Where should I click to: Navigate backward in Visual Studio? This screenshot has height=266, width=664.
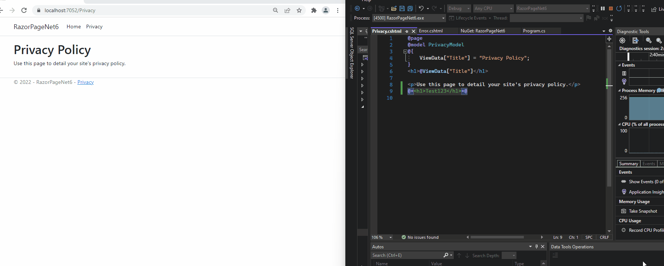coord(357,8)
